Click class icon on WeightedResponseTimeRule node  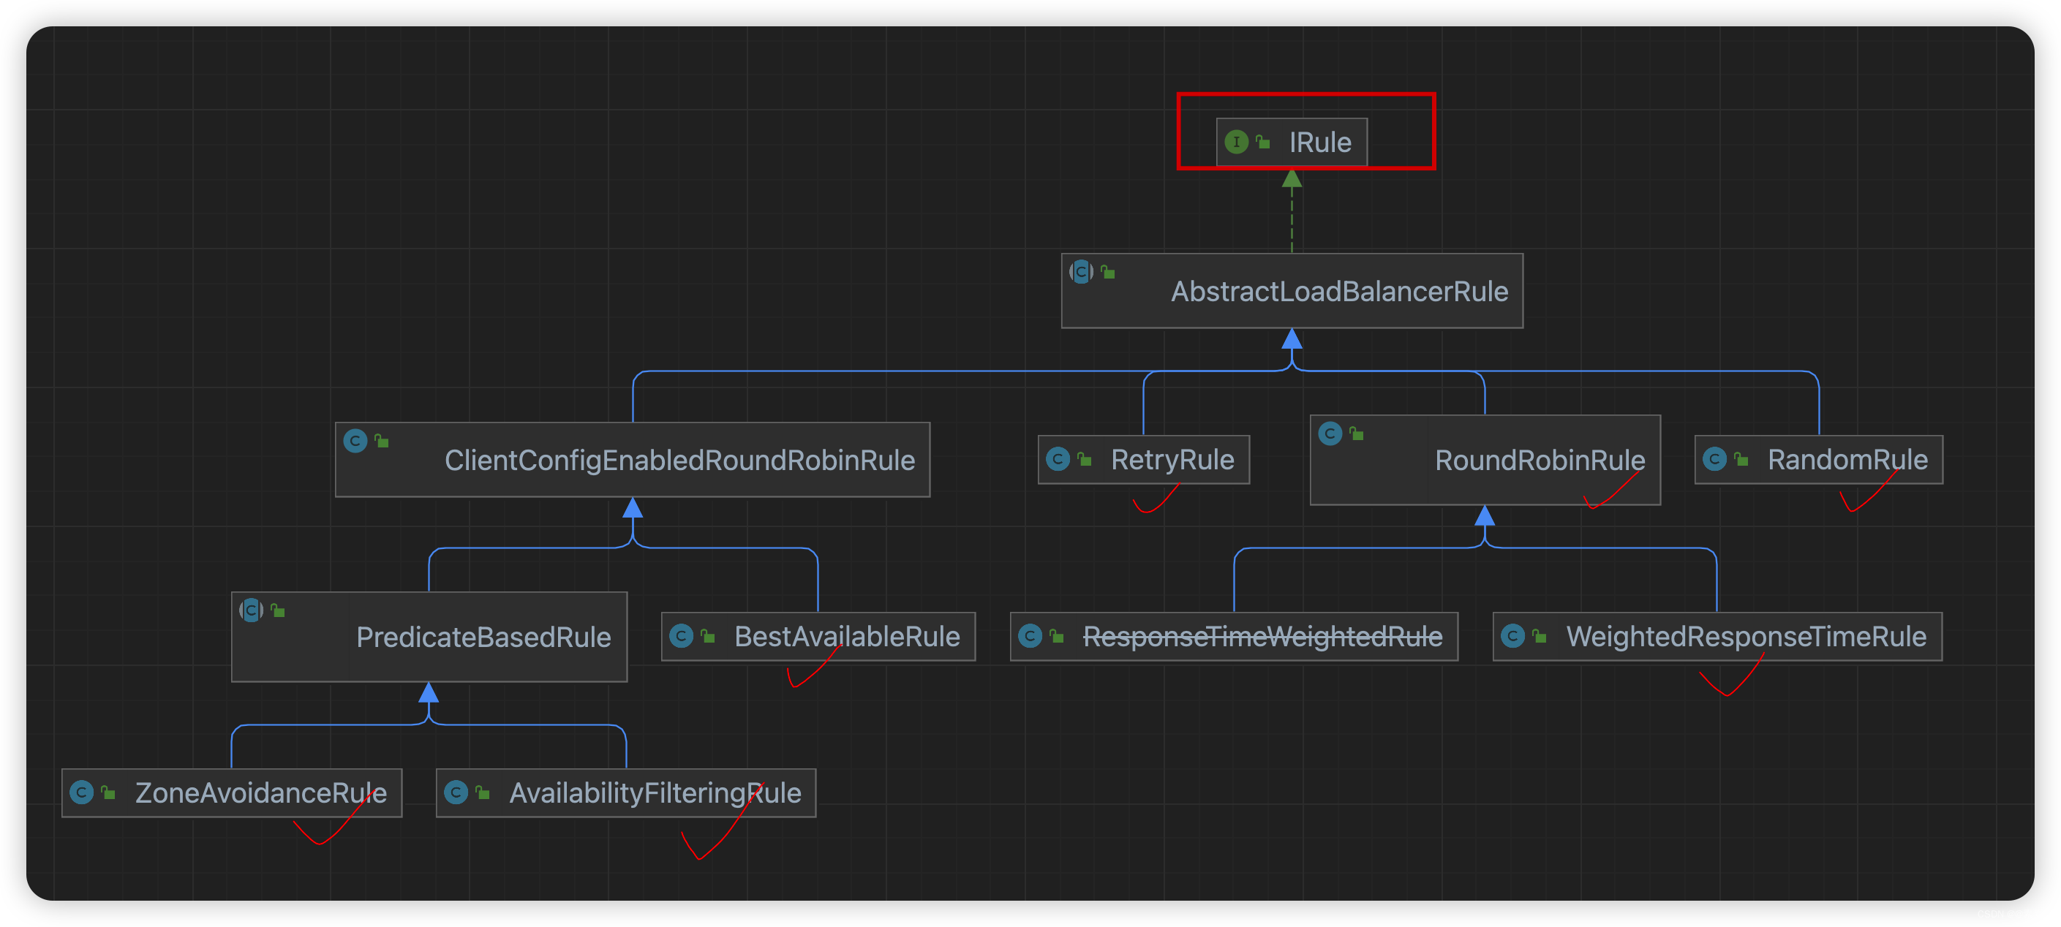pos(1512,636)
